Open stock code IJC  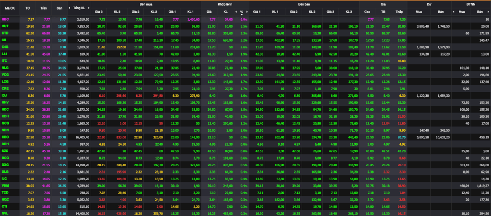tap(4, 178)
